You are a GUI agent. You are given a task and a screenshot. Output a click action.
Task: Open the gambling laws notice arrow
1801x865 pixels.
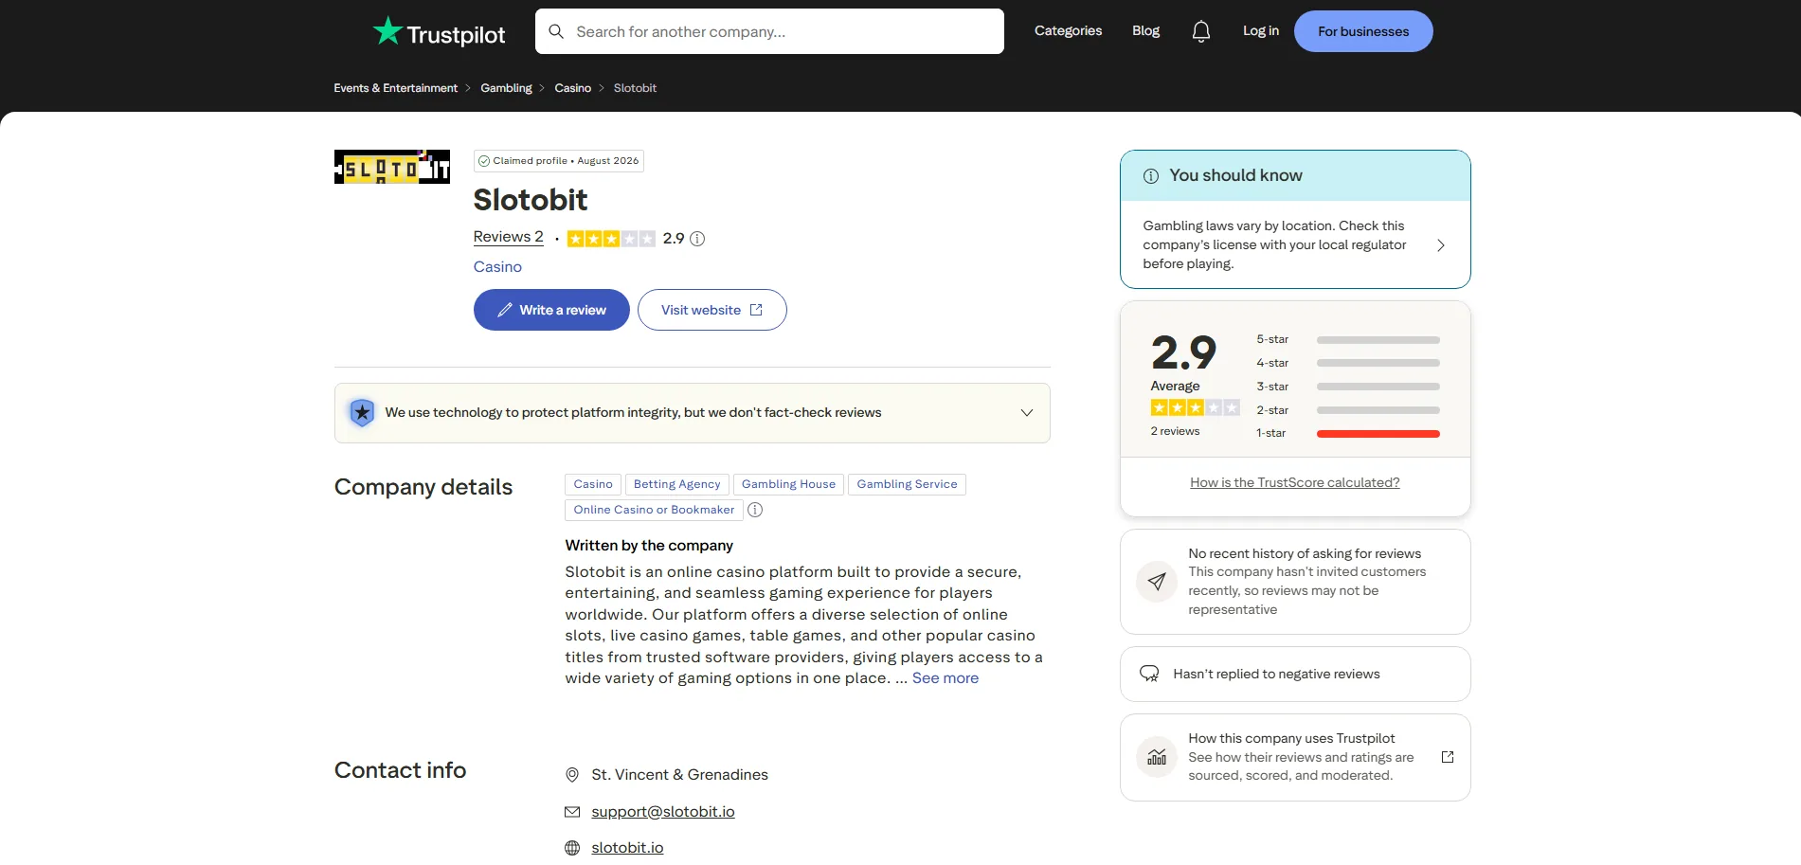(x=1441, y=245)
